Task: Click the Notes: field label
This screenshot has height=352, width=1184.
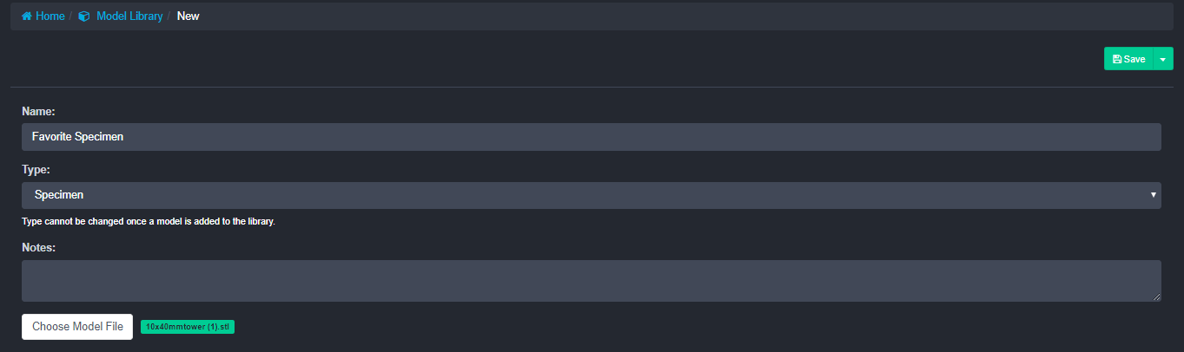Action: click(x=39, y=248)
